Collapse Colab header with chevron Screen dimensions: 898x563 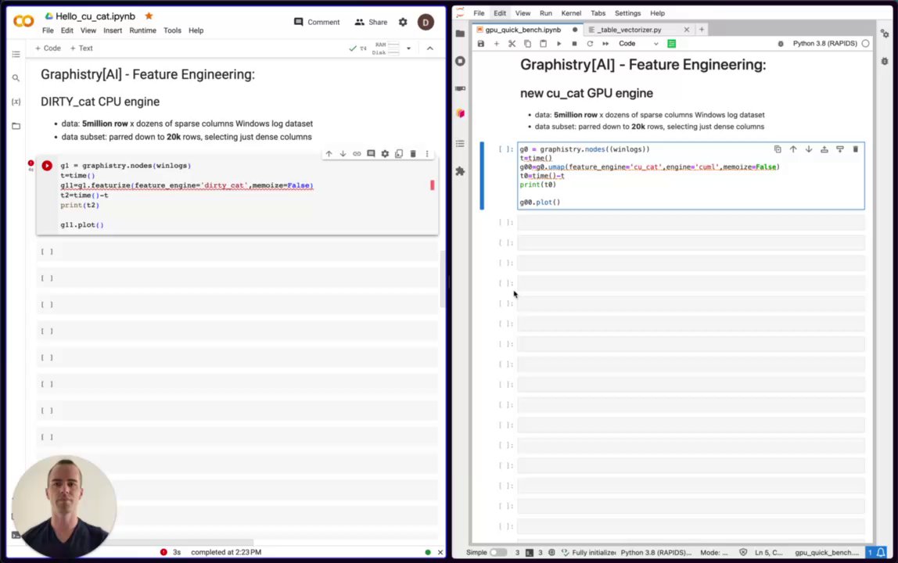point(430,48)
